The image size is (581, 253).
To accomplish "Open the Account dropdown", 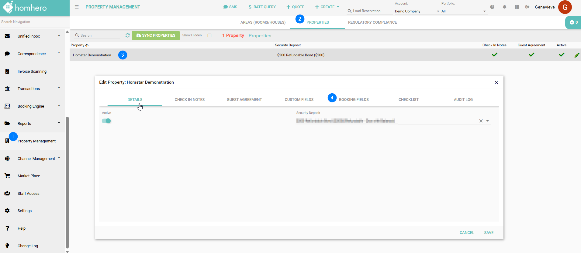I will pos(417,11).
